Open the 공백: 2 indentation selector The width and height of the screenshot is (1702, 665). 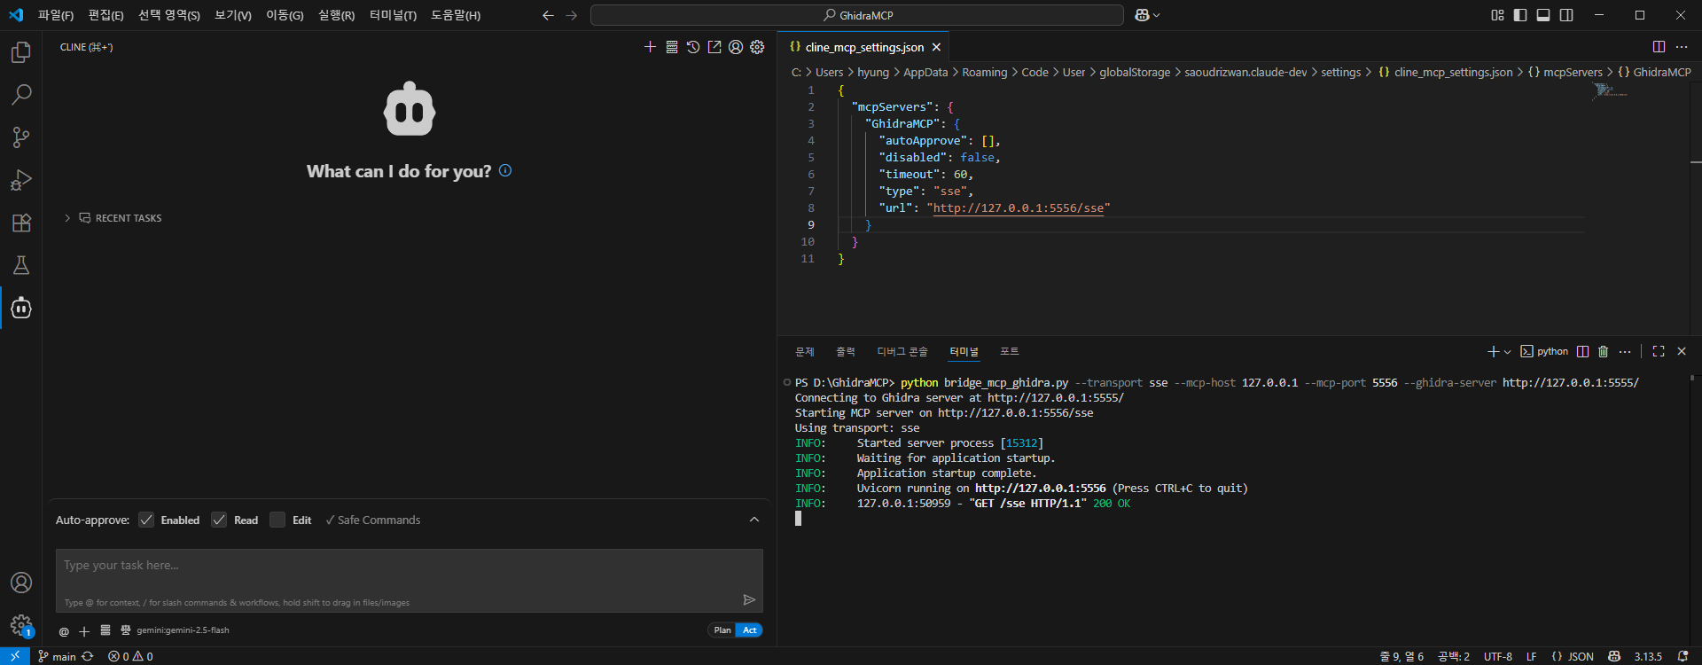coord(1454,656)
